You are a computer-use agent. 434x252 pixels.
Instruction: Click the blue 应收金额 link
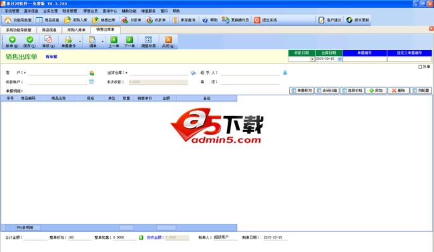156,237
